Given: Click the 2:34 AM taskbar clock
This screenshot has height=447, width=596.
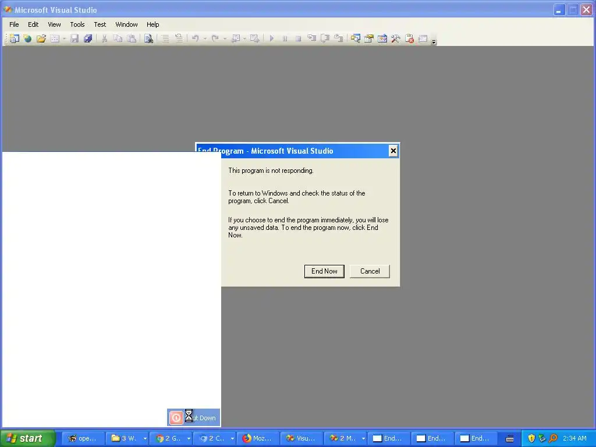Looking at the screenshot, I should 574,438.
